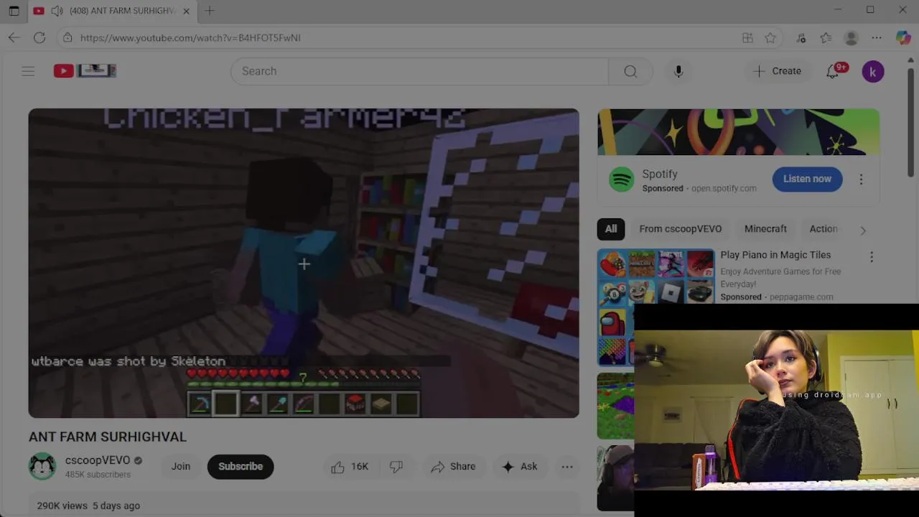The height and width of the screenshot is (517, 919).
Task: Select the Minecraft filter chip
Action: [765, 229]
